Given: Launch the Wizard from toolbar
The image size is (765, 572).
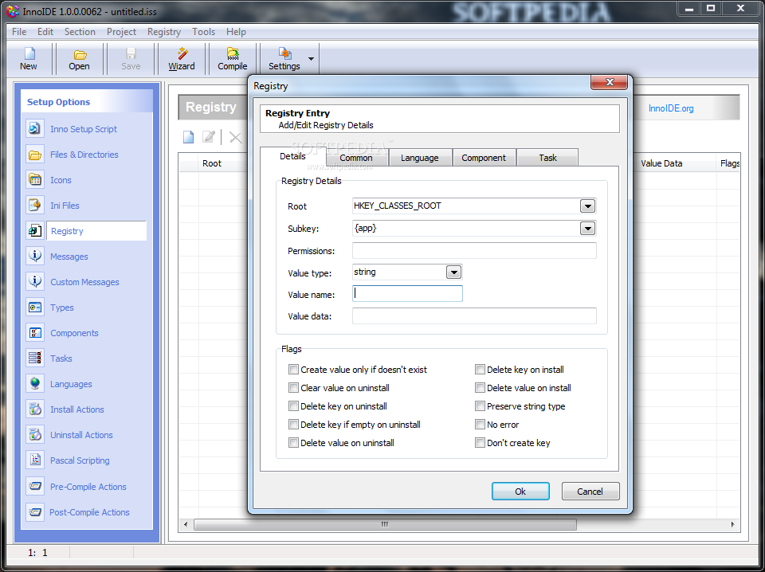Looking at the screenshot, I should click(x=182, y=59).
